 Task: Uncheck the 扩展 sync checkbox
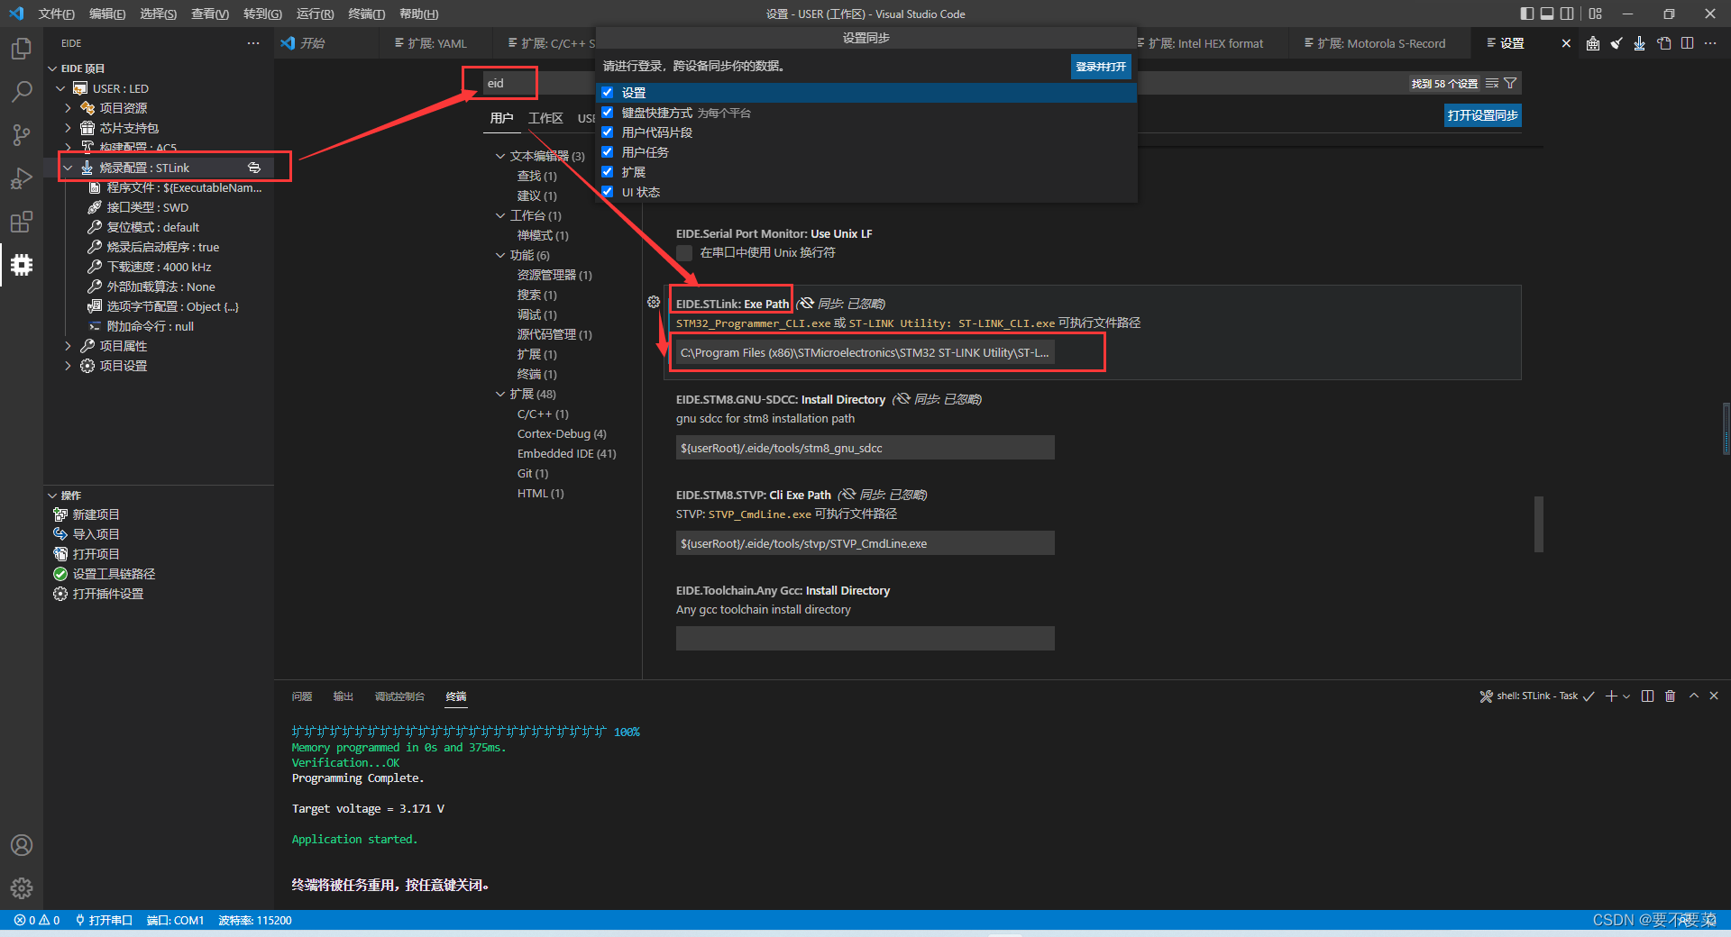(x=608, y=172)
